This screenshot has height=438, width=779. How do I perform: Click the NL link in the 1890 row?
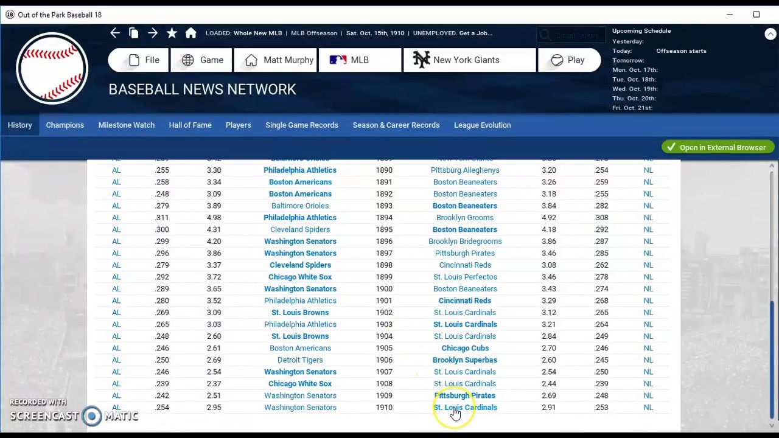coord(648,170)
